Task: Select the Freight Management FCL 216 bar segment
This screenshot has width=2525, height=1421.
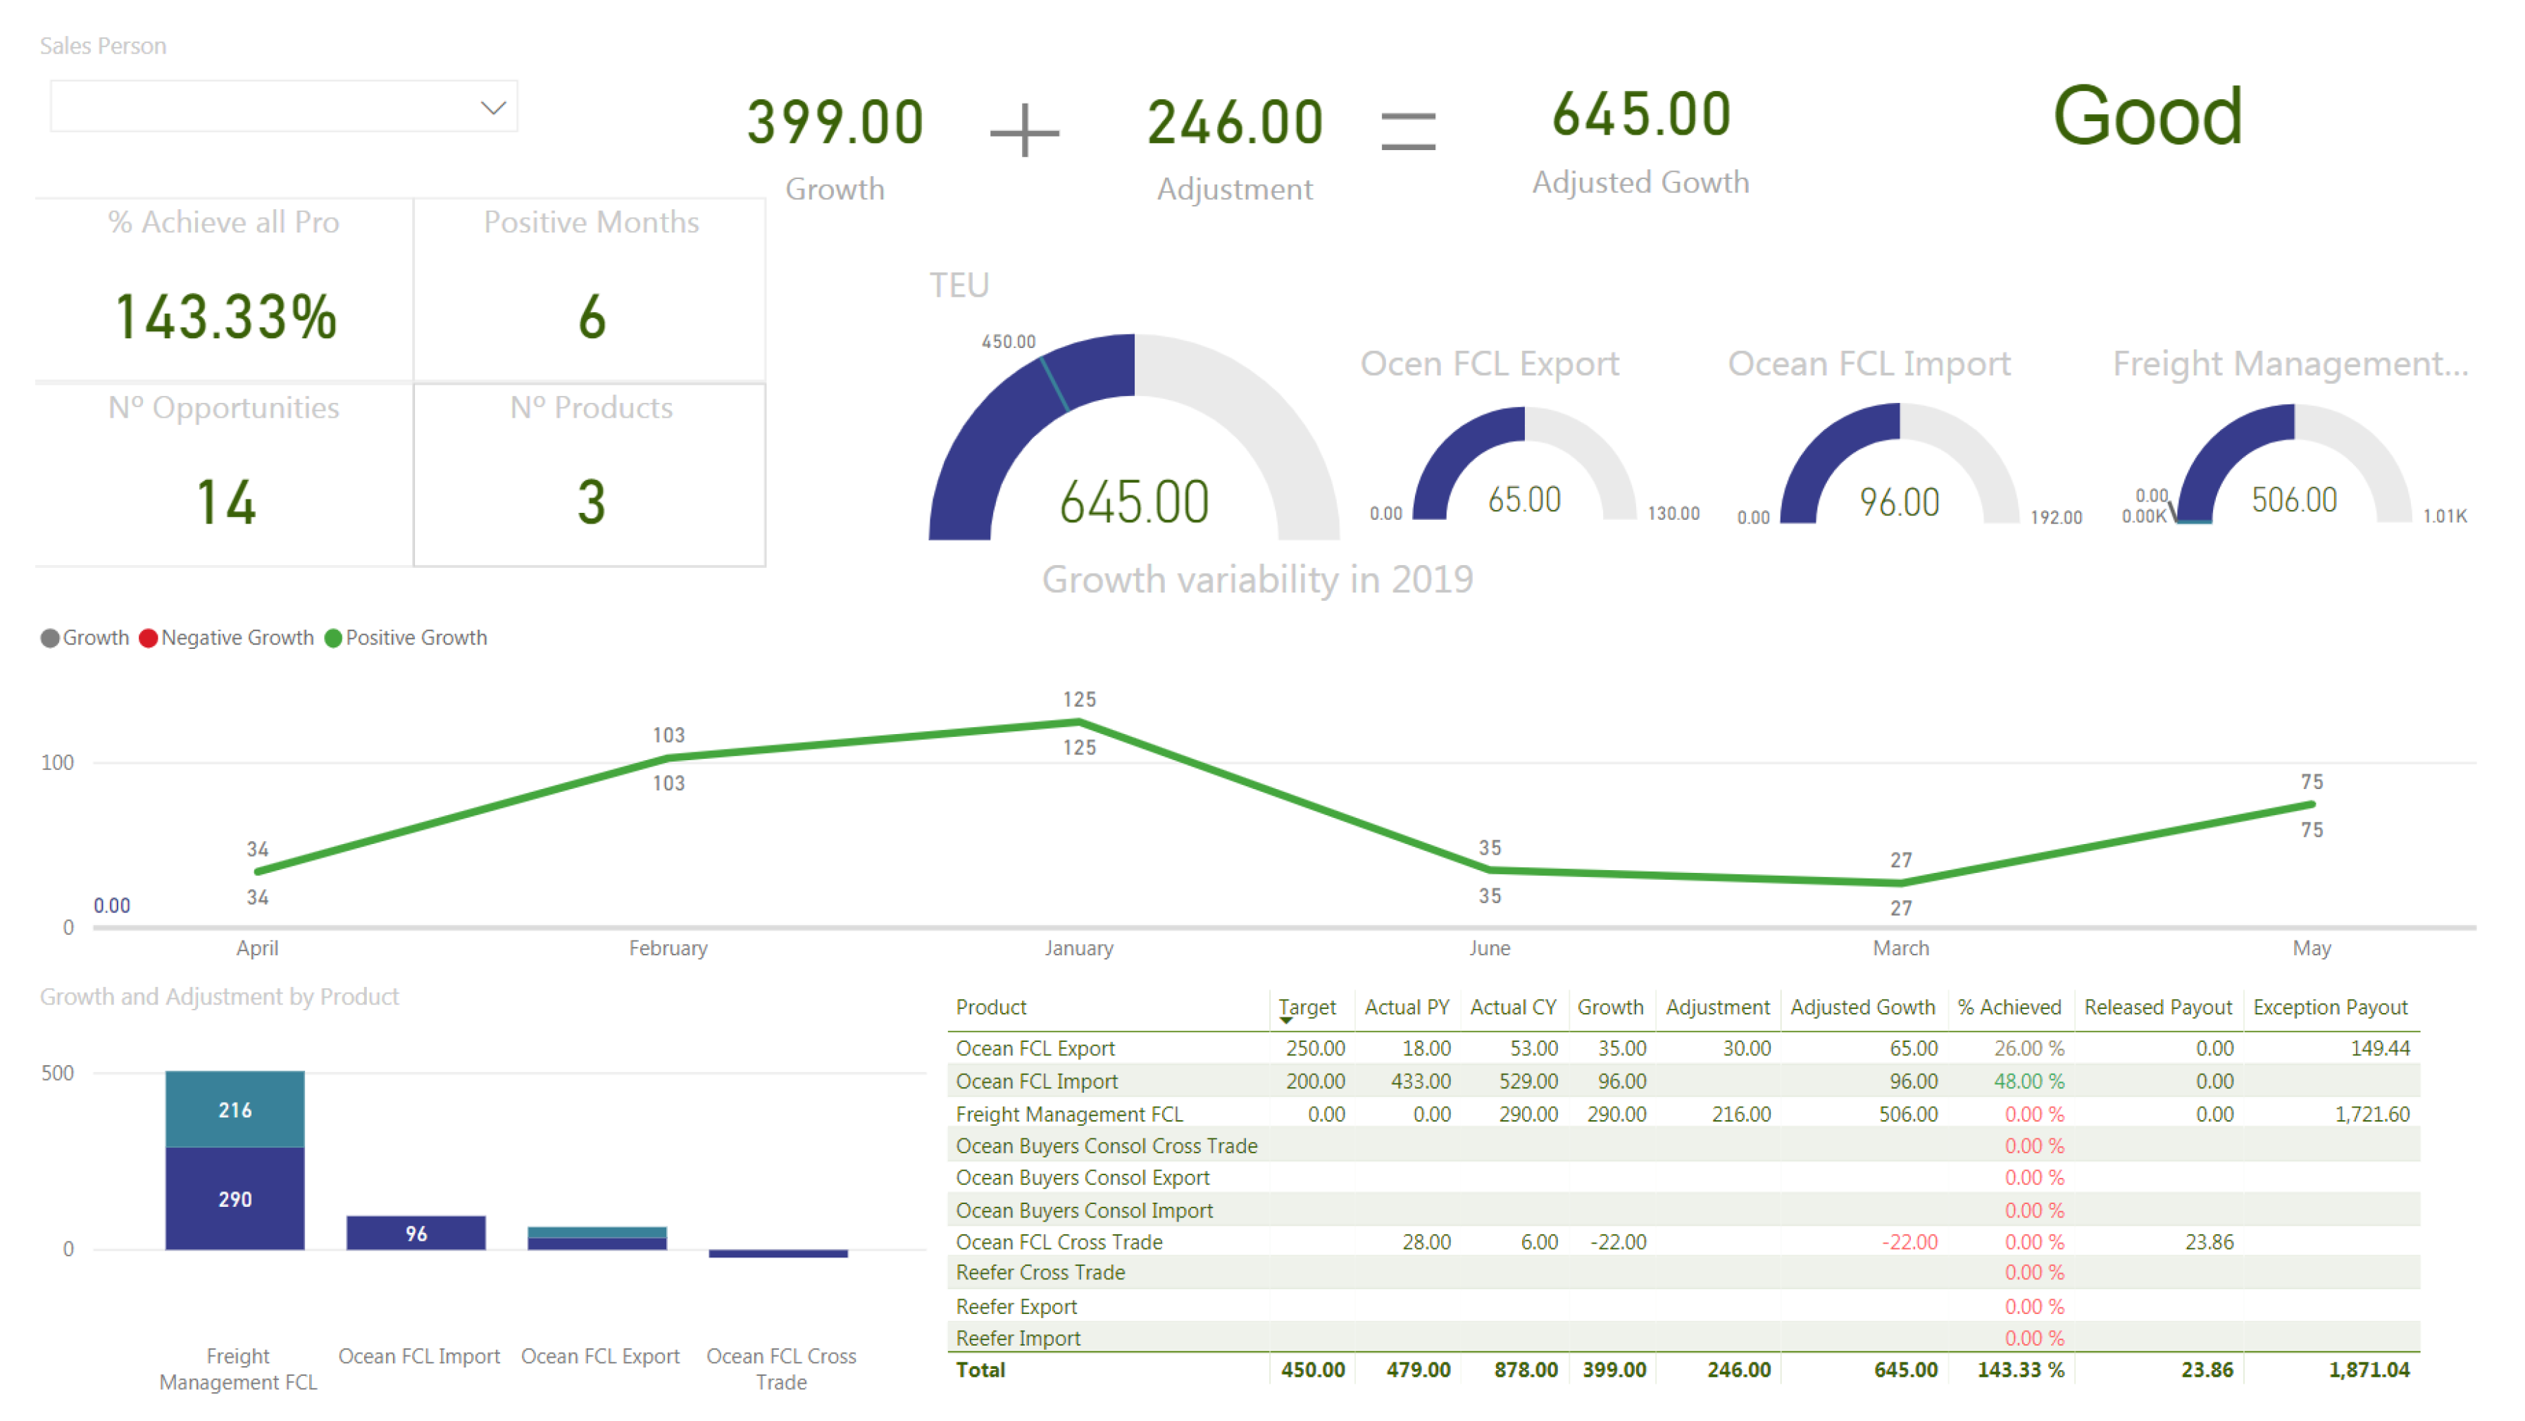Action: pos(235,1109)
